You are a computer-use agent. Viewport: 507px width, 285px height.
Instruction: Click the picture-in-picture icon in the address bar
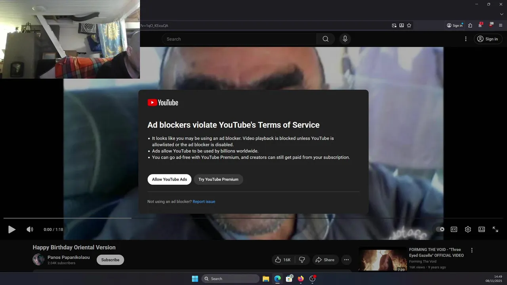click(394, 25)
